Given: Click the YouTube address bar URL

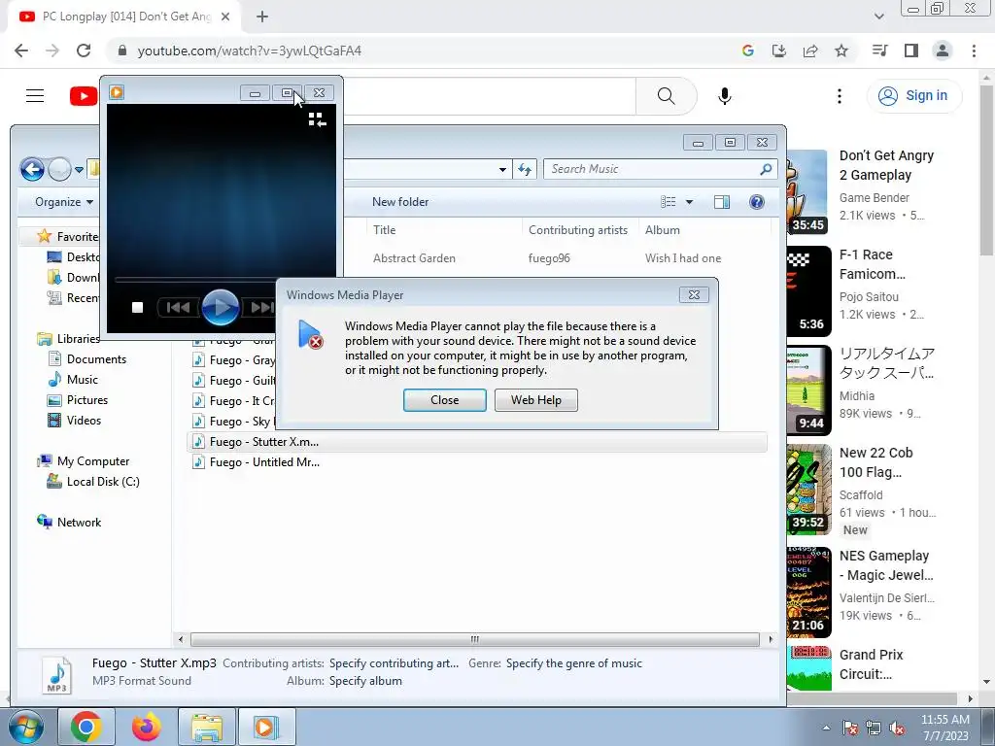Looking at the screenshot, I should 250,51.
